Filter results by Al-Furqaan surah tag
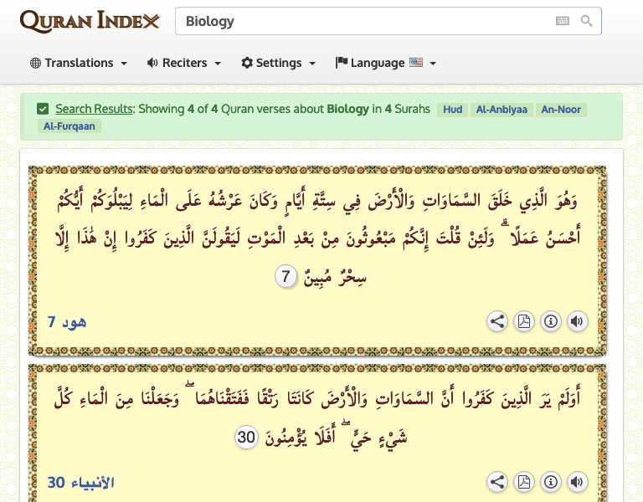Image resolution: width=643 pixels, height=502 pixels. [69, 126]
